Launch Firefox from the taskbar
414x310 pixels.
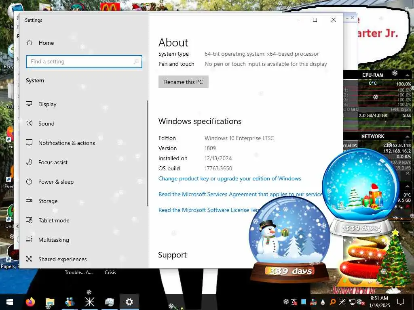point(30,302)
